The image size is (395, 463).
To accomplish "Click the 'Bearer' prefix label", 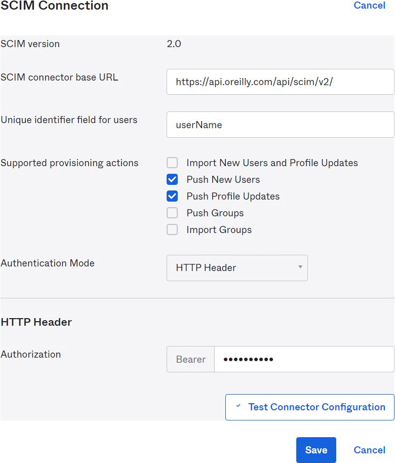I will (191, 359).
